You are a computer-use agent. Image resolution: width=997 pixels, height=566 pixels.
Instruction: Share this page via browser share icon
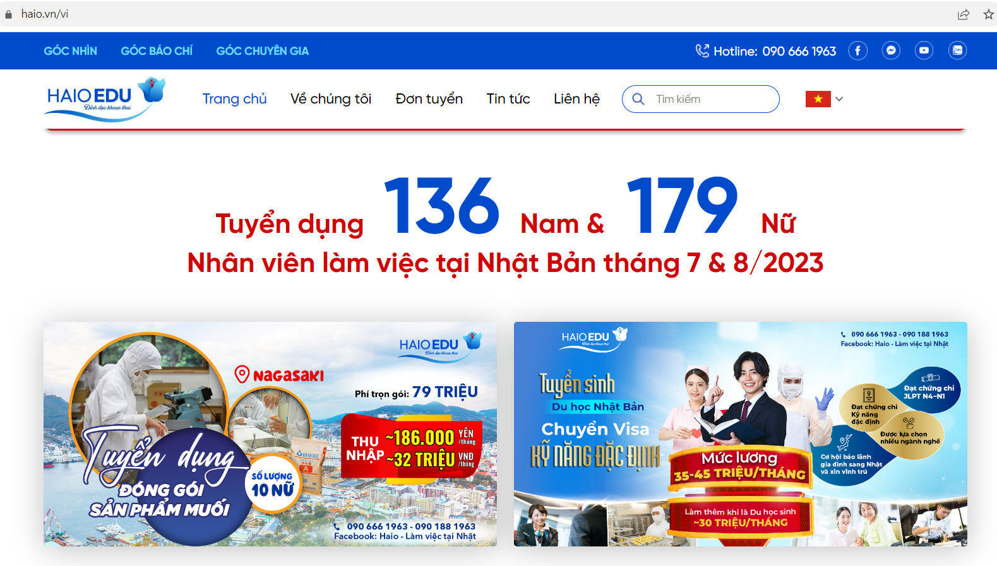pyautogui.click(x=964, y=14)
